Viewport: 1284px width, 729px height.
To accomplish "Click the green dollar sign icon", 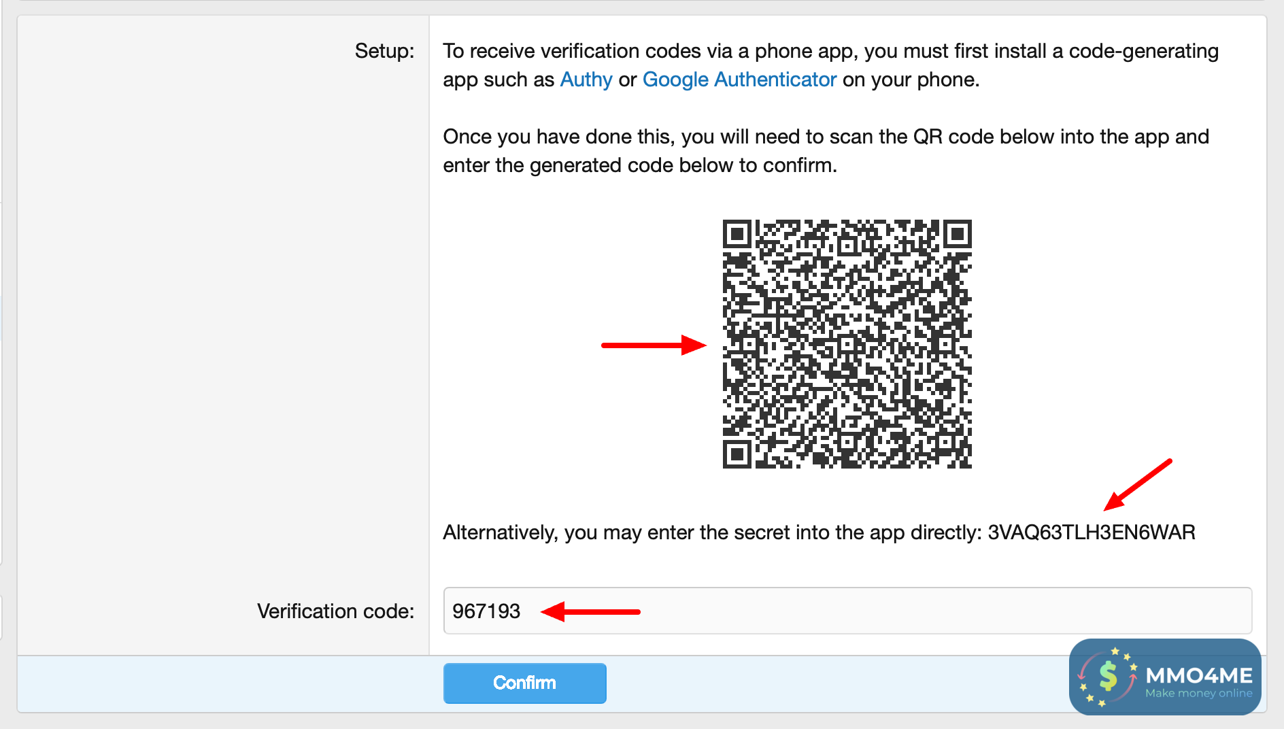I will [x=1108, y=676].
